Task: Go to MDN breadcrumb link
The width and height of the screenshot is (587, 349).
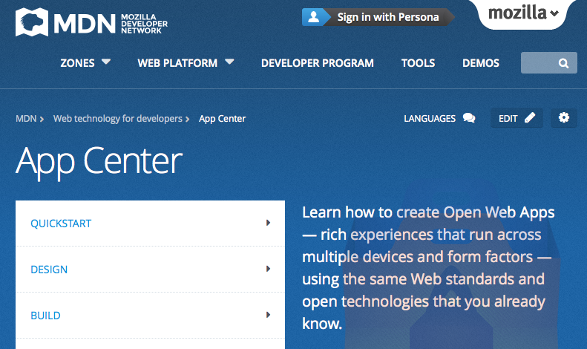Action: [26, 119]
